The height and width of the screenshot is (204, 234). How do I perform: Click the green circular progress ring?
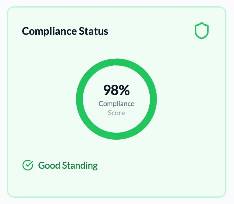coord(116,61)
